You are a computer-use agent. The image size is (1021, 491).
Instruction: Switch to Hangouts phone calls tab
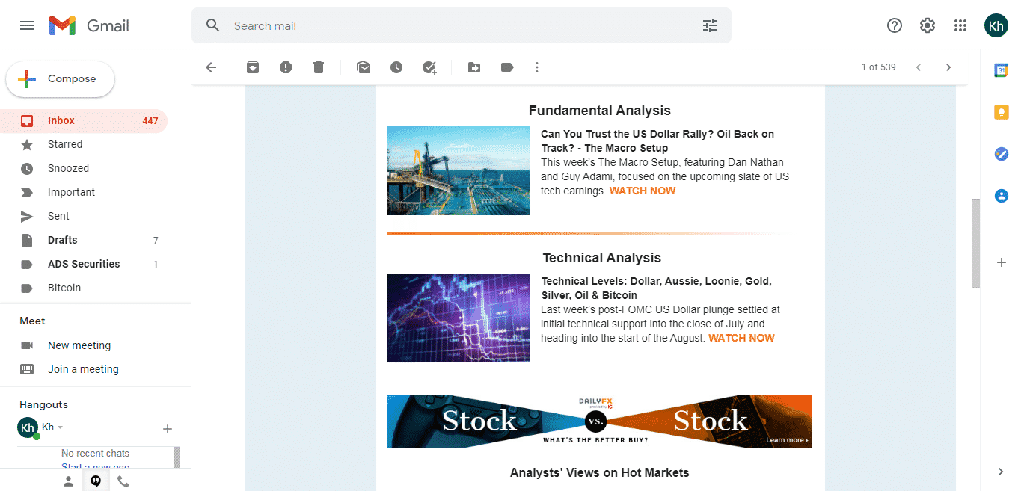[x=123, y=481]
